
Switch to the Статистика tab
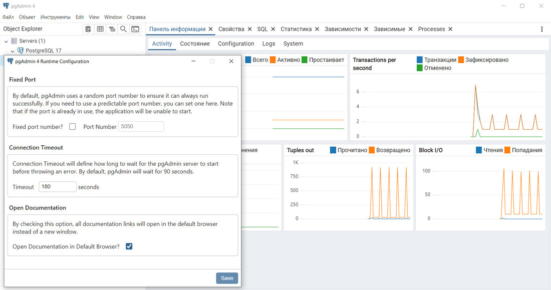[x=296, y=29]
